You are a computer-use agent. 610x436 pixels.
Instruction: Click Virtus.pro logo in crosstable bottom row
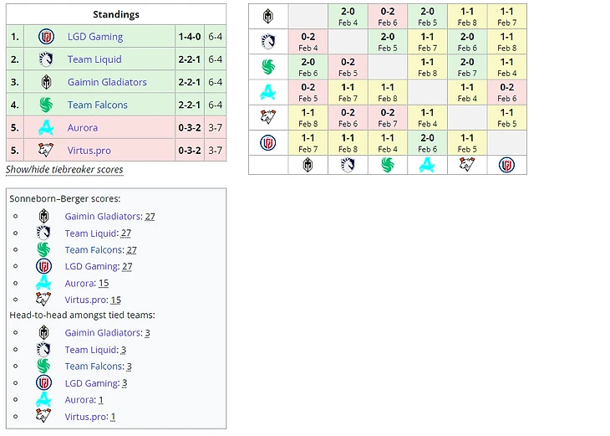point(467,165)
